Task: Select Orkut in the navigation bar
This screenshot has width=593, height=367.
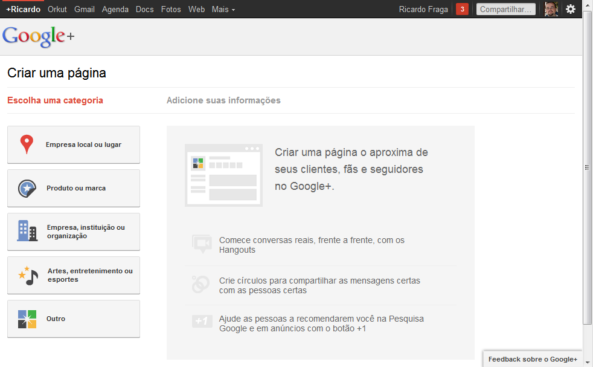Action: pos(57,9)
